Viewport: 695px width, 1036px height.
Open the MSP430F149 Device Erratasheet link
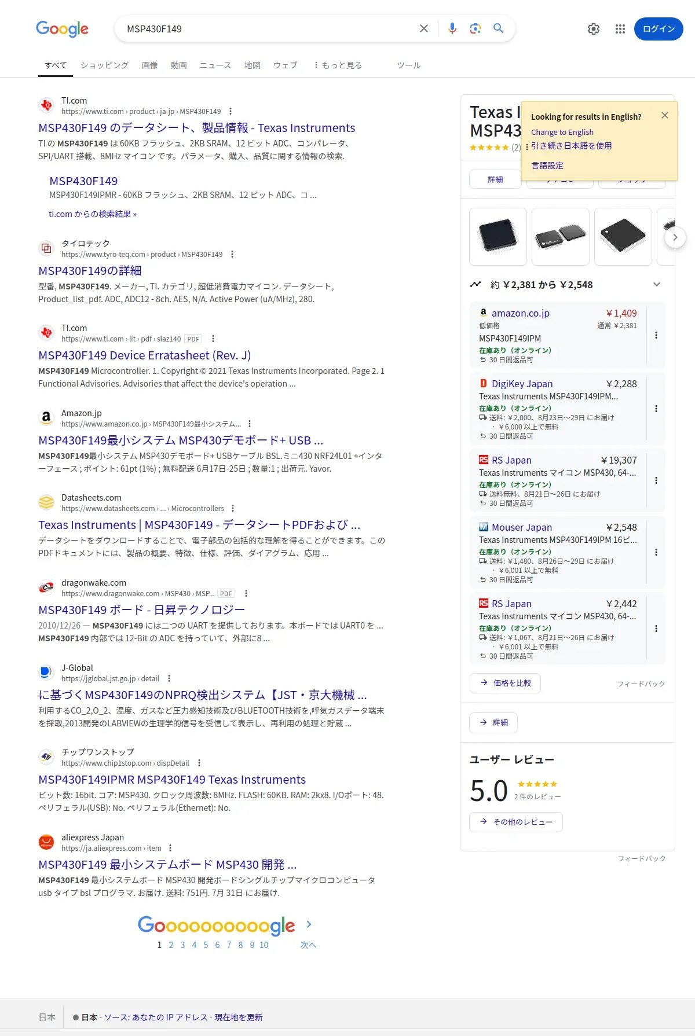pyautogui.click(x=145, y=355)
